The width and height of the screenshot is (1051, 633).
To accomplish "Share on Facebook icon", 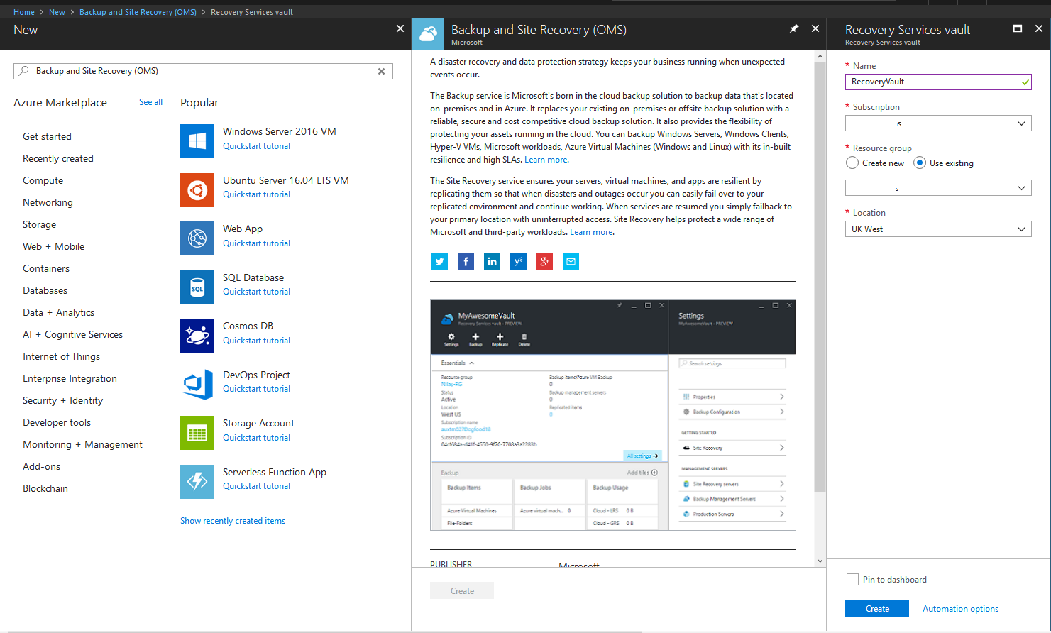I will click(466, 262).
